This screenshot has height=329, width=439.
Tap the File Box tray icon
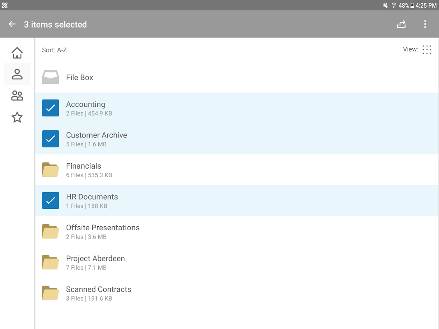(x=51, y=77)
